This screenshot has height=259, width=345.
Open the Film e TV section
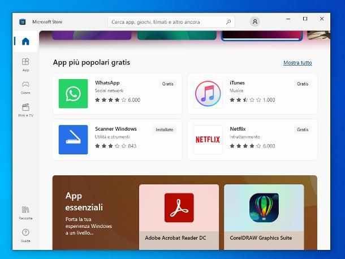tap(25, 110)
